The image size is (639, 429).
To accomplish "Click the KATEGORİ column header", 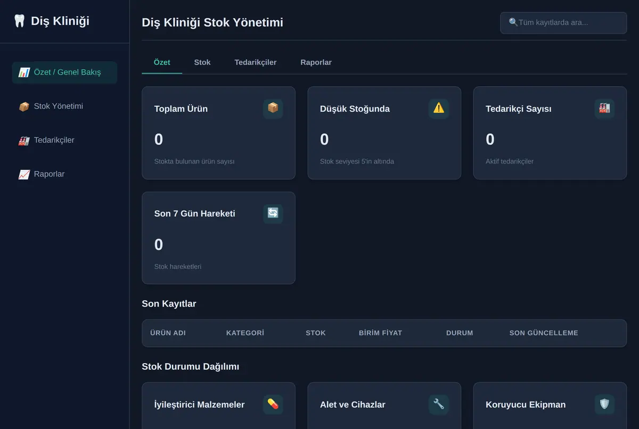I will 245,333.
